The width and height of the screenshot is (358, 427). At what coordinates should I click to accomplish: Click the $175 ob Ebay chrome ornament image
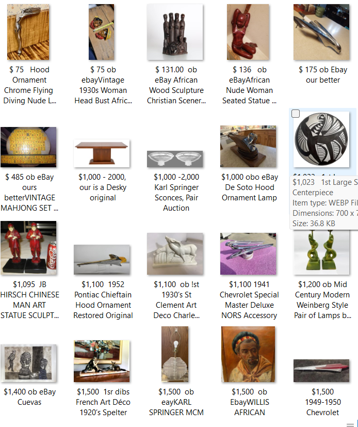pos(321,32)
